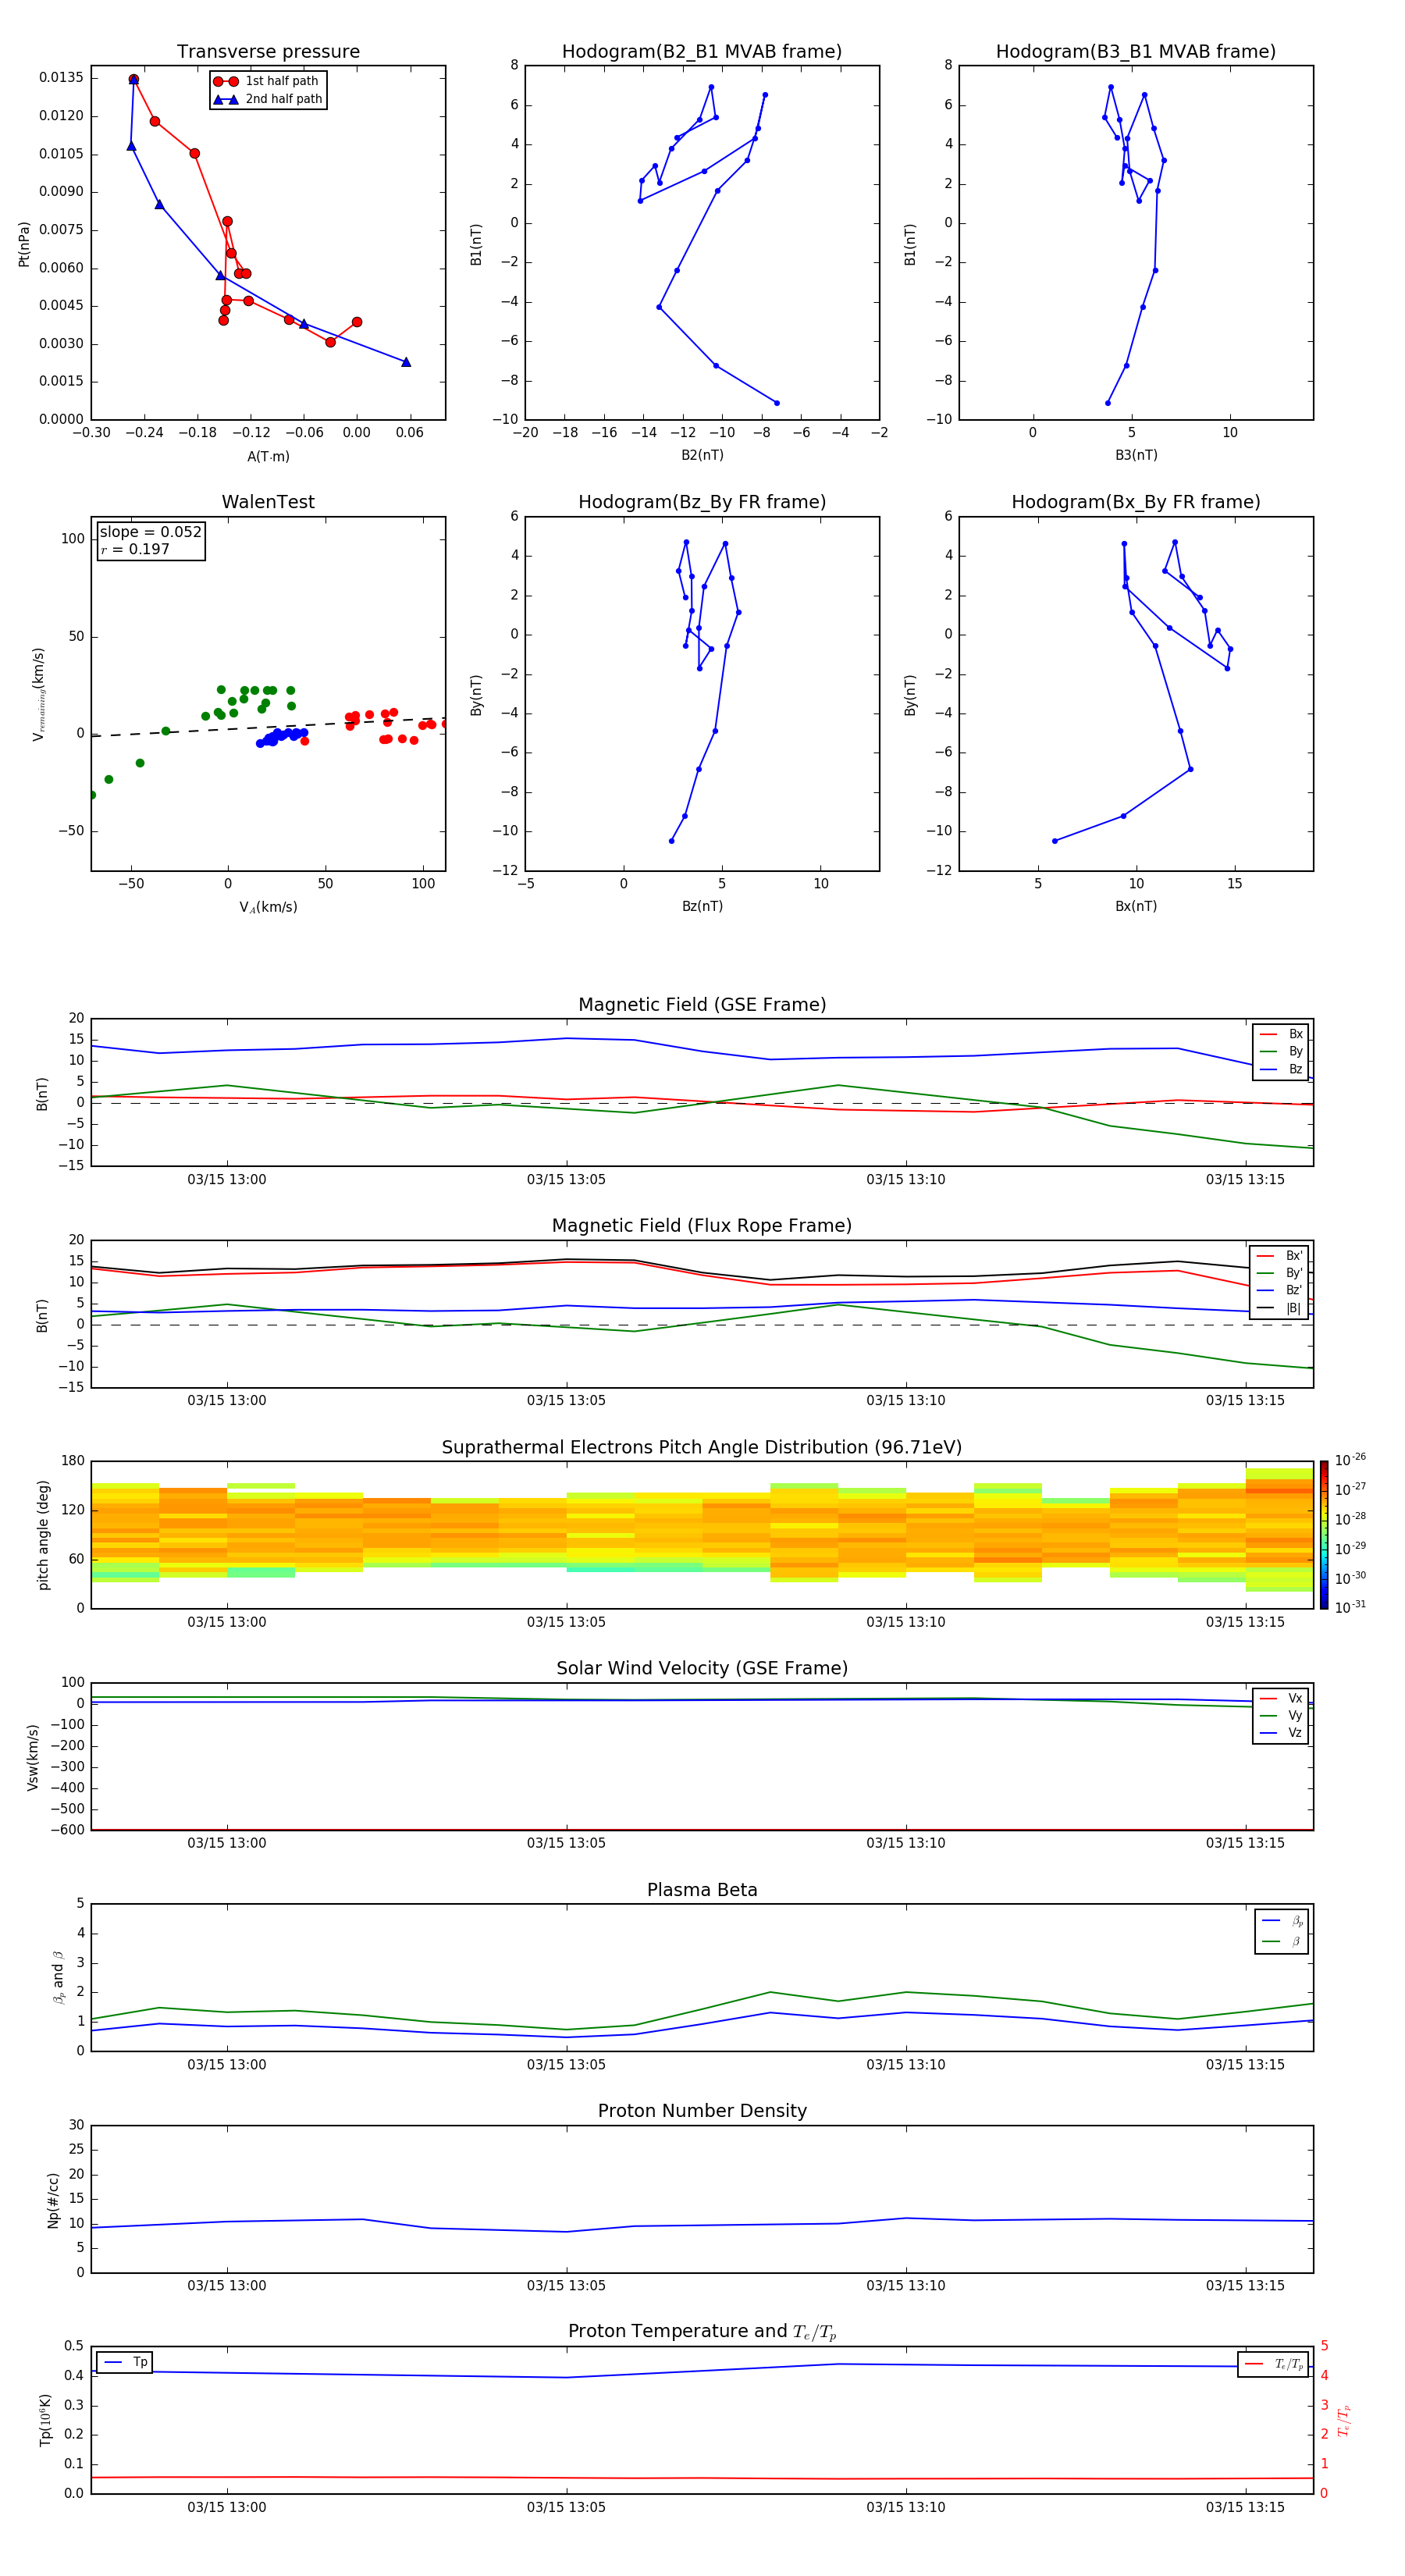Click the 'WalenTest' plot title
This screenshot has height=2576, width=1405.
(268, 502)
